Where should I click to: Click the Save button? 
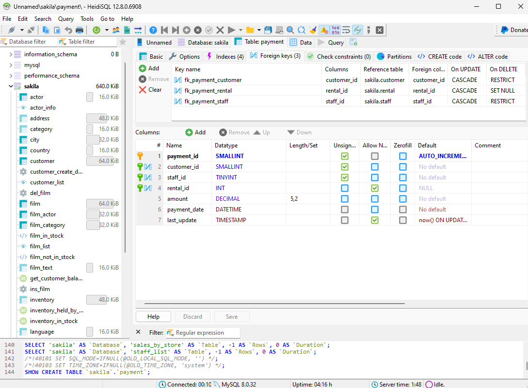[232, 317]
